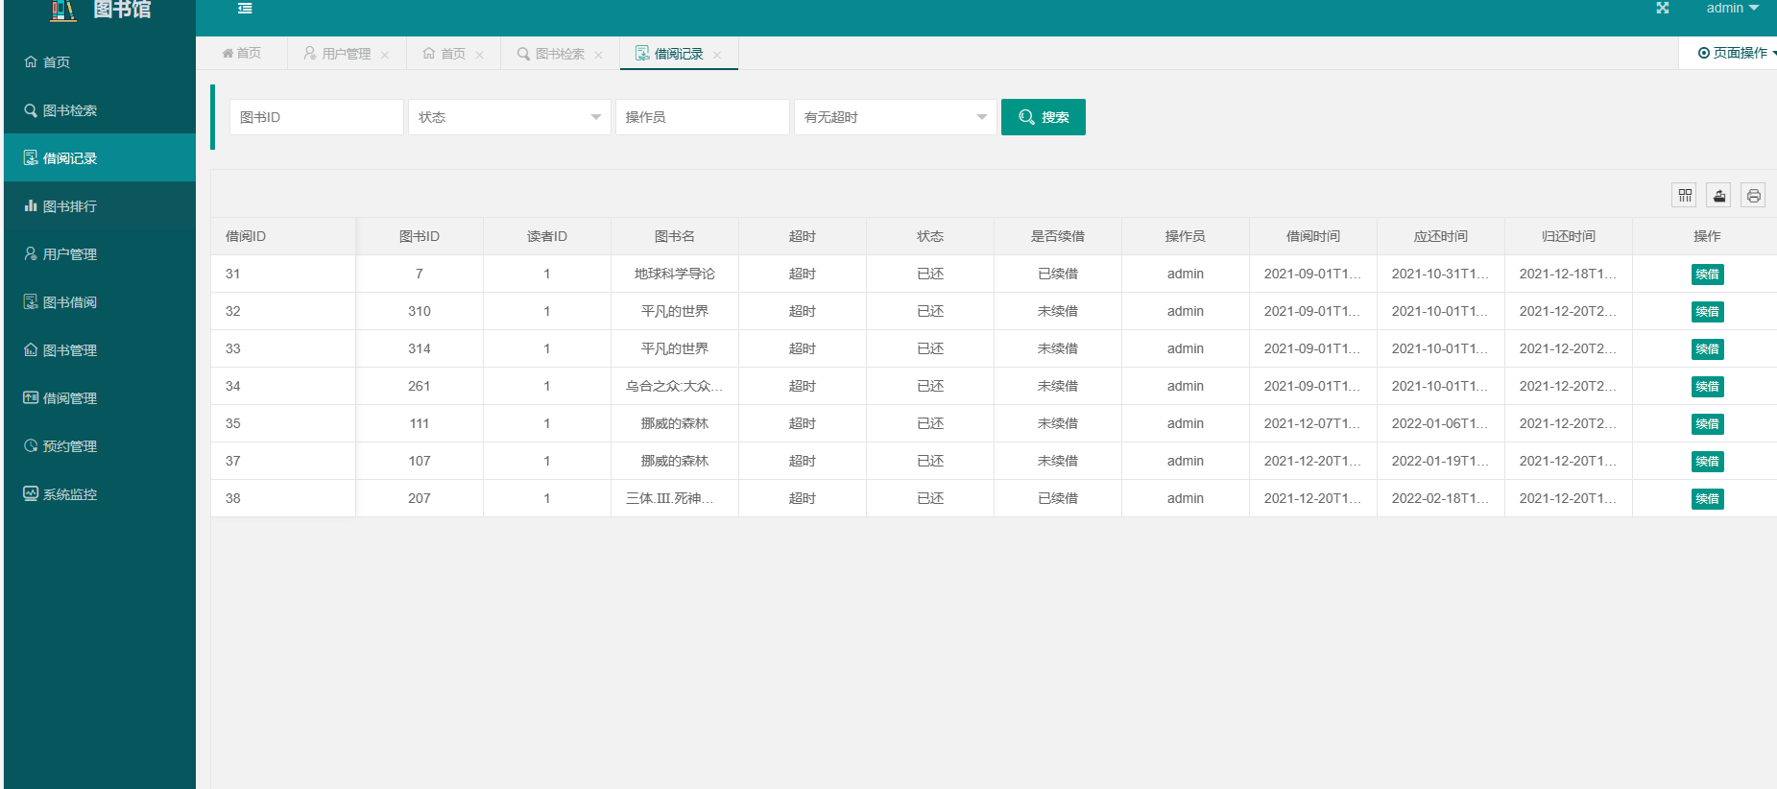Click the 归还时间 column header

tap(1569, 236)
